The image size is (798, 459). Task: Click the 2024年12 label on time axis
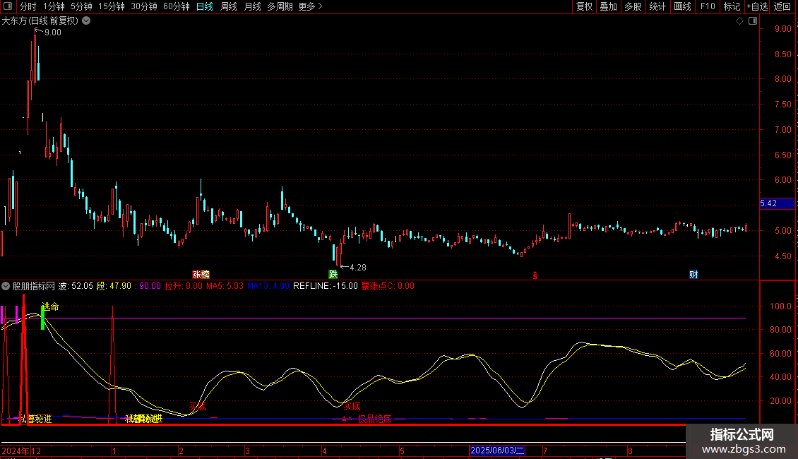click(x=21, y=451)
